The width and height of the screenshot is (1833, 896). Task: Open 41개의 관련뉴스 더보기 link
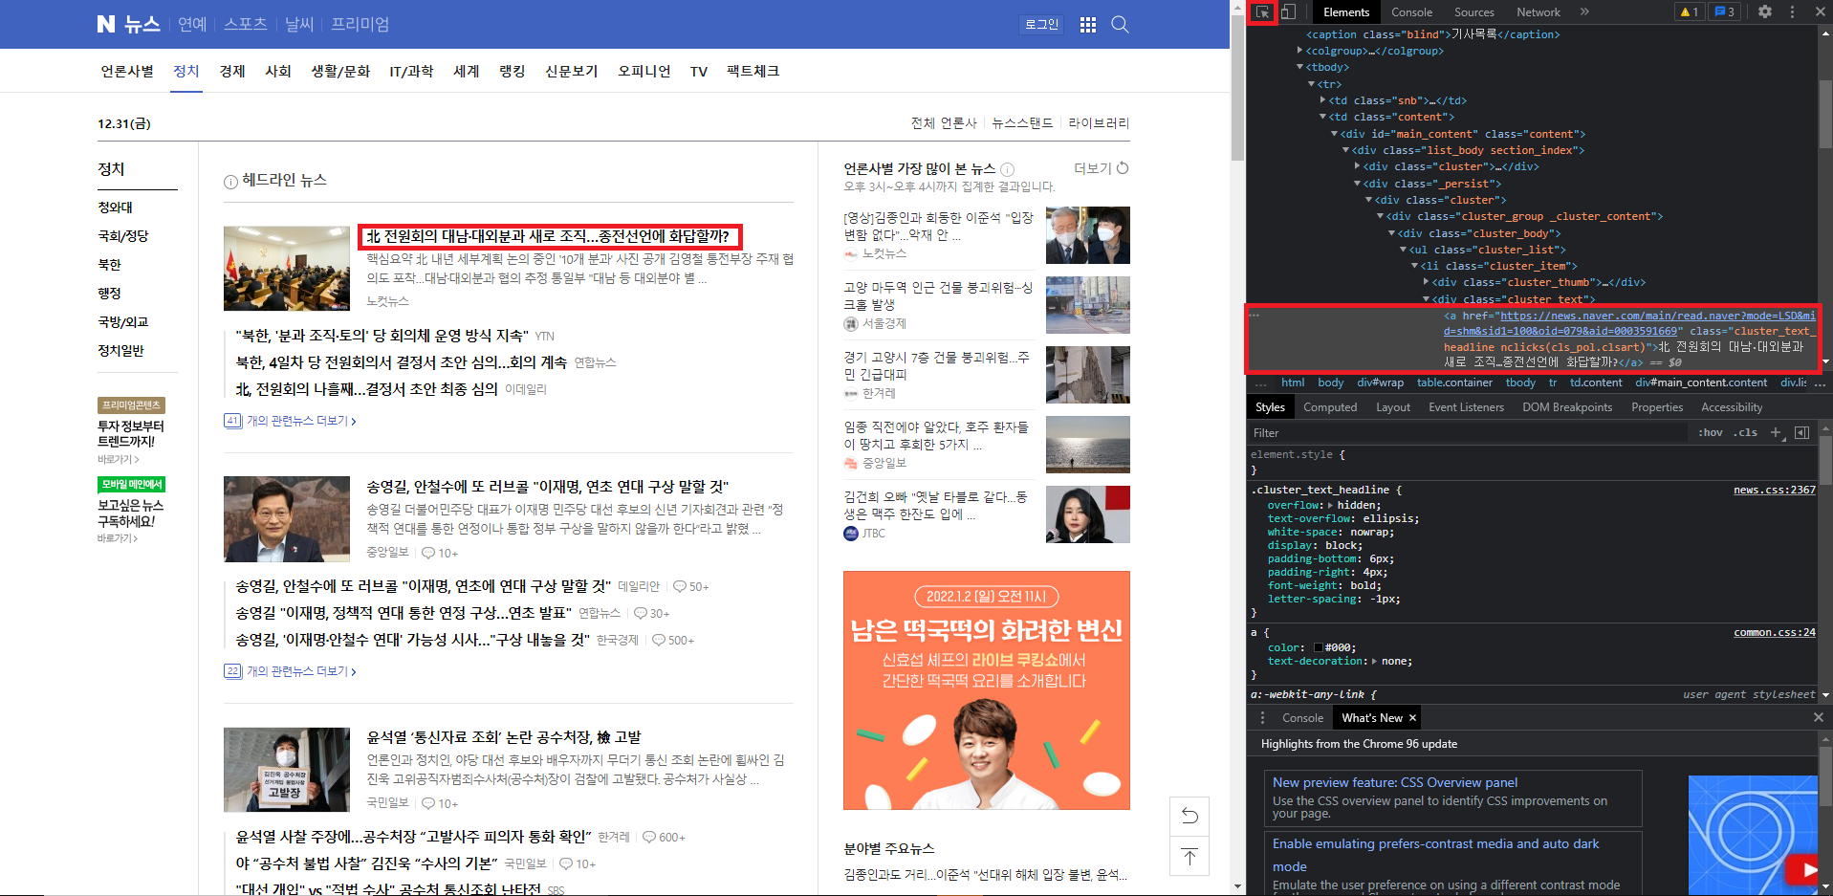click(290, 421)
